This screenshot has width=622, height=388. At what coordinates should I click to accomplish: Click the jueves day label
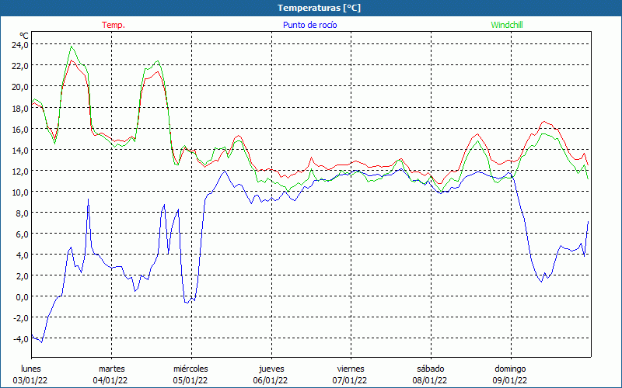pyautogui.click(x=271, y=369)
